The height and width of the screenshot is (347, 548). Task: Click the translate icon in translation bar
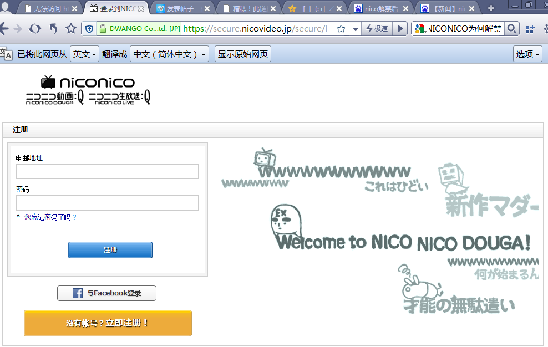(6, 54)
